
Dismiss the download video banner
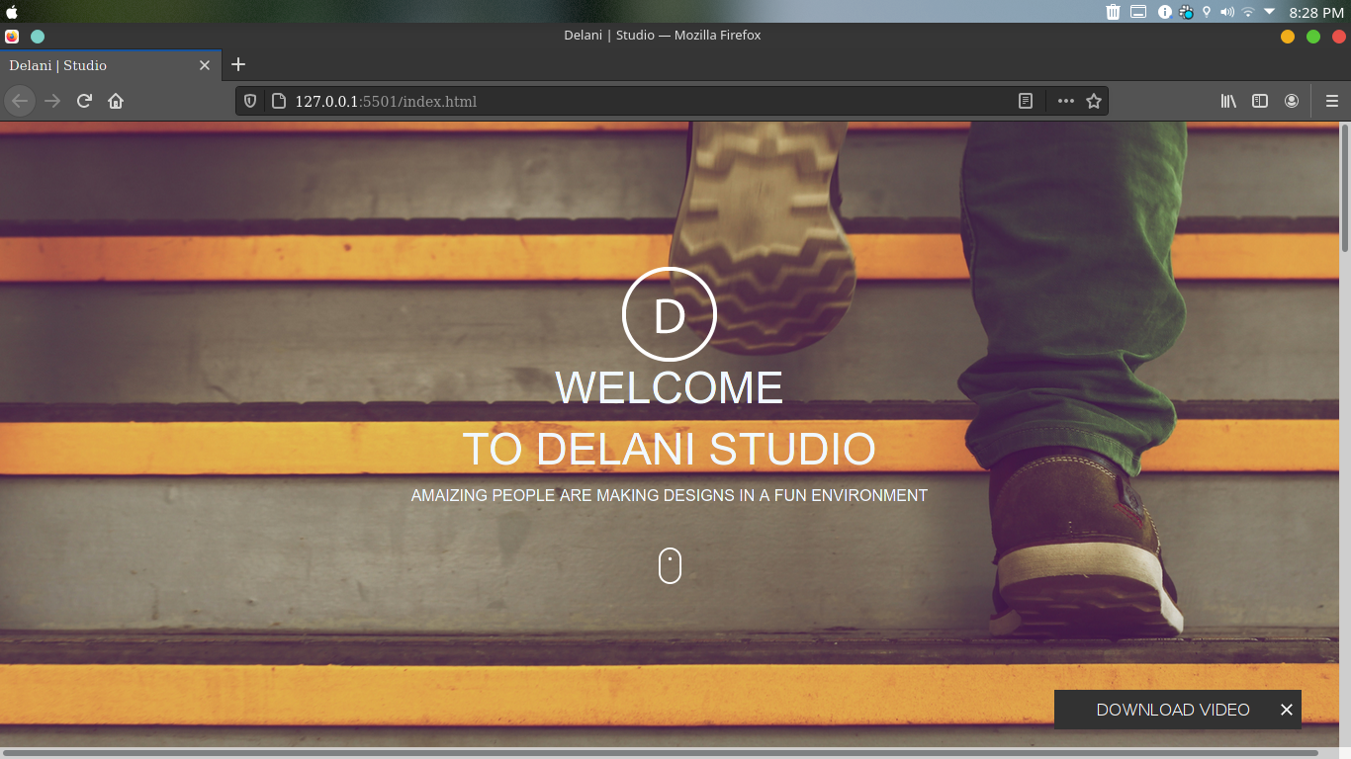coord(1286,710)
